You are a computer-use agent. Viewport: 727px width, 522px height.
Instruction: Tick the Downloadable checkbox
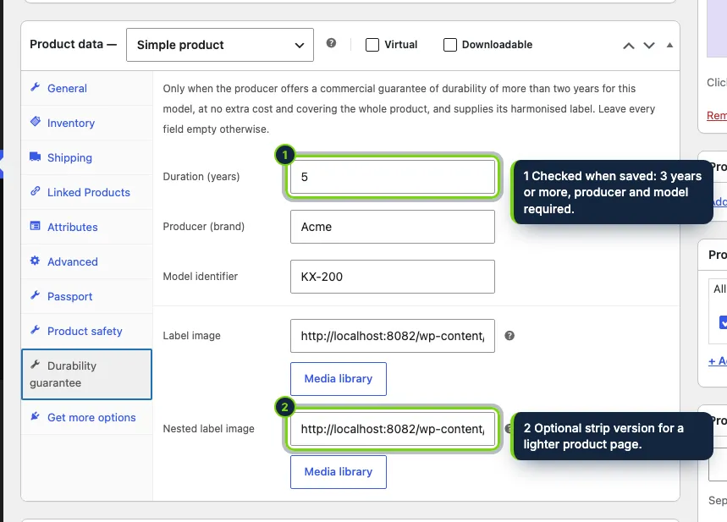[x=450, y=45]
